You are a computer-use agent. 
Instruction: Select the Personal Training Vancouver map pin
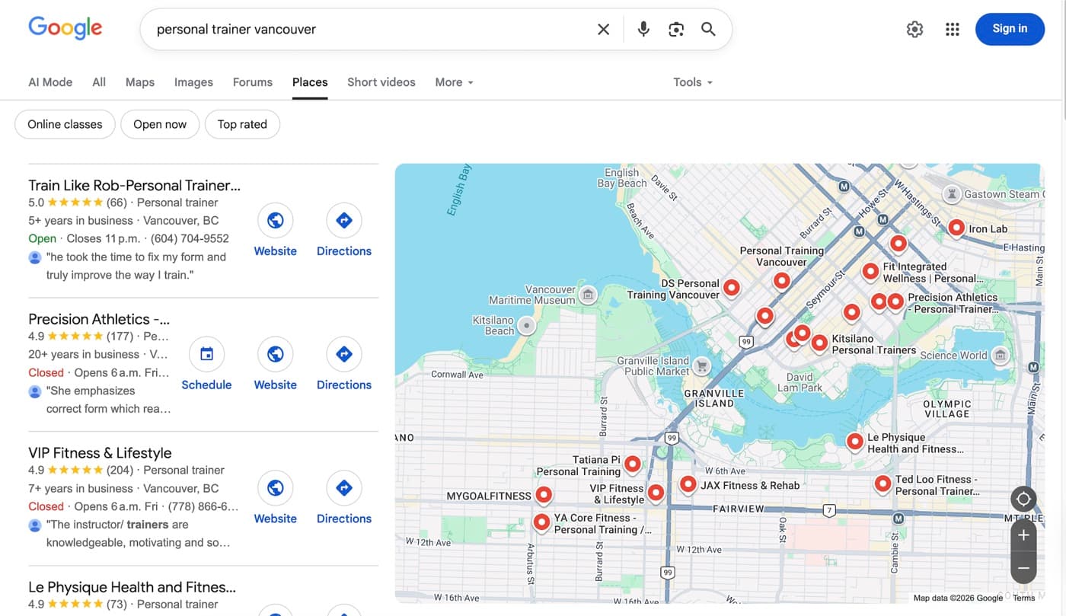[781, 281]
